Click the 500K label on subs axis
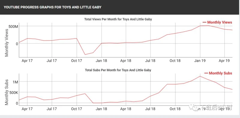The height and width of the screenshot is (118, 240). (13, 92)
